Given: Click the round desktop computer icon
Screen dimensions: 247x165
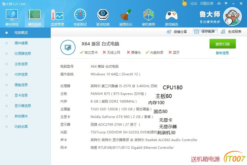Looking at the screenshot, I should point(68,47).
